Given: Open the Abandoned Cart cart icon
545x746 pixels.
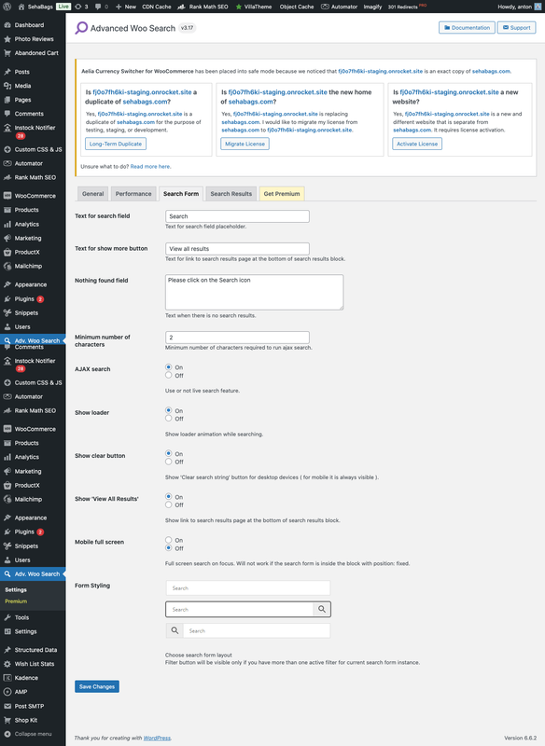Looking at the screenshot, I should [x=7, y=53].
